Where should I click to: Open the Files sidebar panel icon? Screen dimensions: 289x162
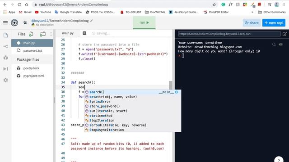[5, 35]
